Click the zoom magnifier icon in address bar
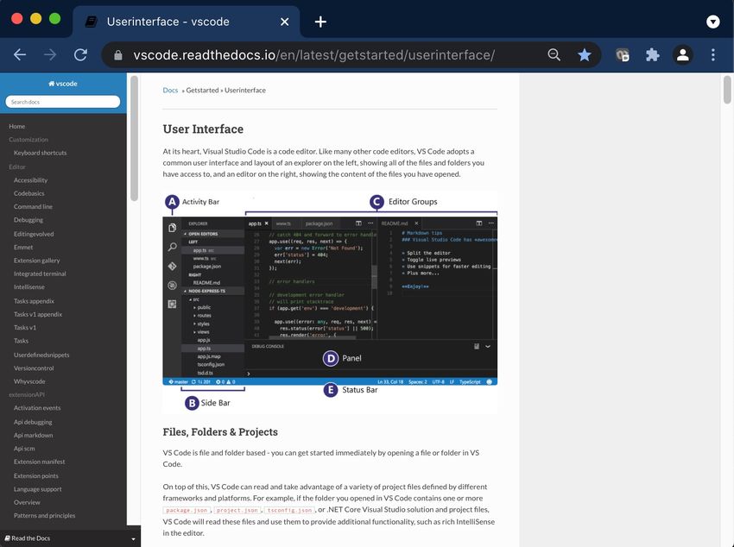The image size is (734, 547). [x=554, y=54]
